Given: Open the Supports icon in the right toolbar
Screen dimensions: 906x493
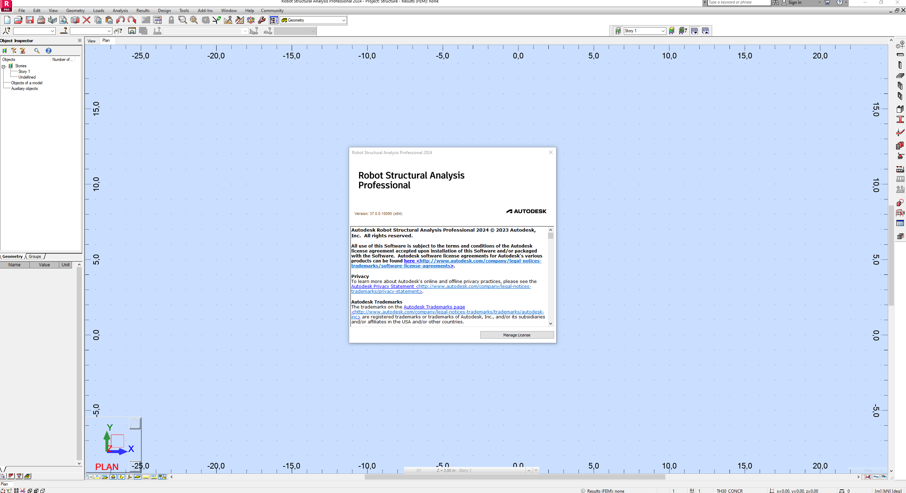Looking at the screenshot, I should click(900, 156).
